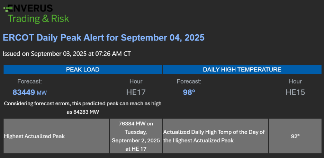The width and height of the screenshot is (324, 158).
Task: Click the Hour label above HE17
Action: (x=136, y=81)
